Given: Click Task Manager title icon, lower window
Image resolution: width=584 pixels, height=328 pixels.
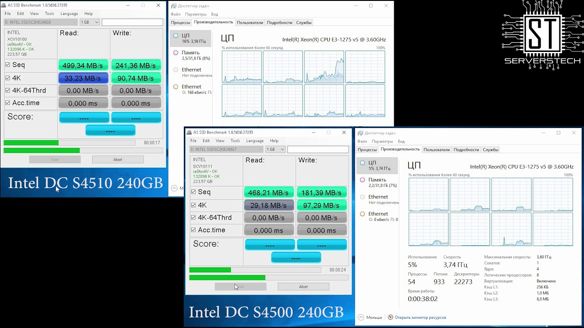Looking at the screenshot, I should click(x=360, y=133).
